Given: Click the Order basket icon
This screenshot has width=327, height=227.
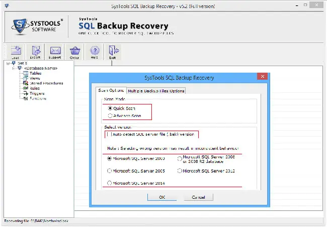Looking at the screenshot, I should (x=75, y=50).
